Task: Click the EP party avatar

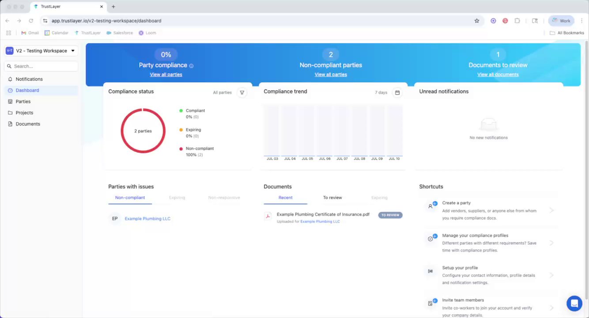Action: (115, 219)
